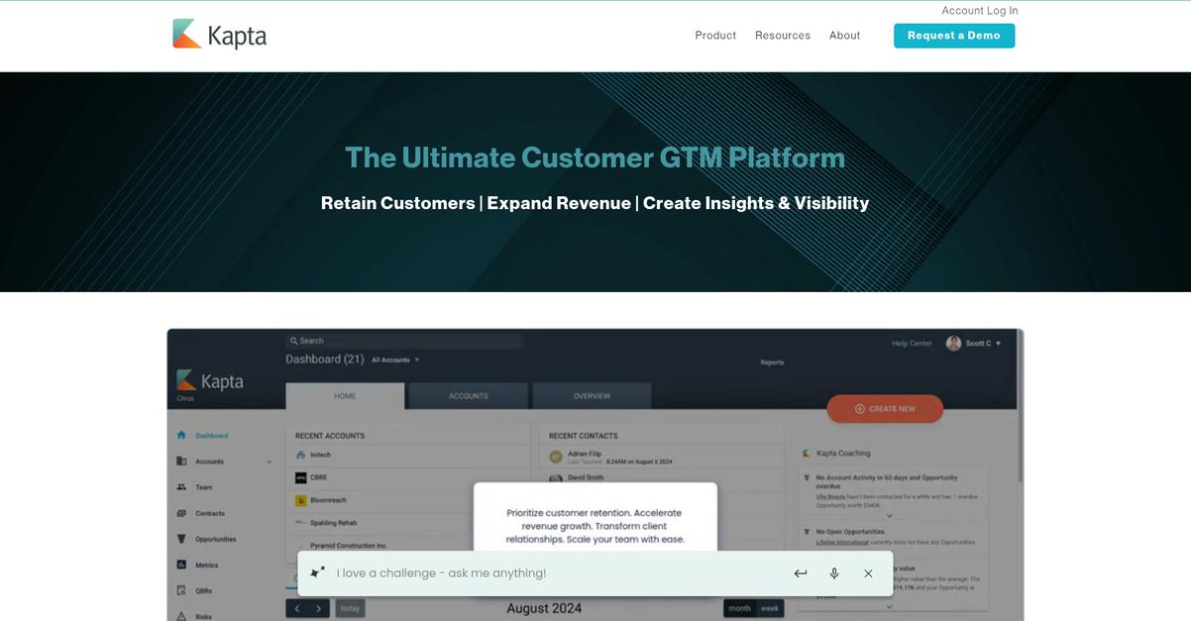Image resolution: width=1191 pixels, height=621 pixels.
Task: Click the CBRE logo icon
Action: [x=300, y=477]
